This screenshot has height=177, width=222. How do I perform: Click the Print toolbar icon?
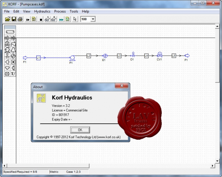pyautogui.click(x=20, y=19)
